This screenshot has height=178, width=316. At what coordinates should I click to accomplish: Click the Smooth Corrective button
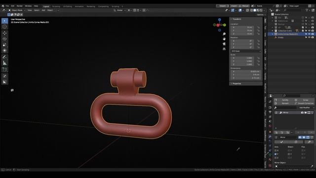point(304,103)
